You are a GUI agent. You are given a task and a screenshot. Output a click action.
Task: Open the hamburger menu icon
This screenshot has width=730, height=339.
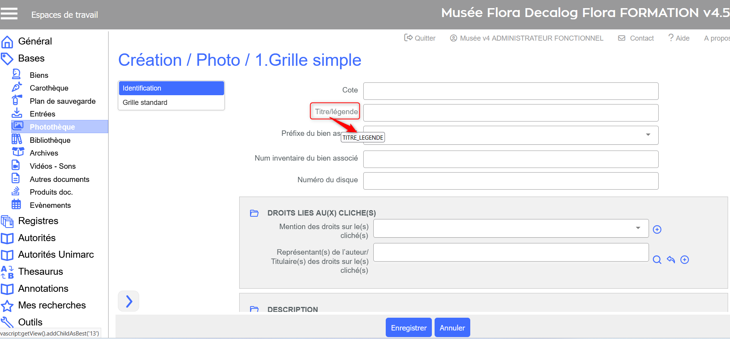pos(9,14)
